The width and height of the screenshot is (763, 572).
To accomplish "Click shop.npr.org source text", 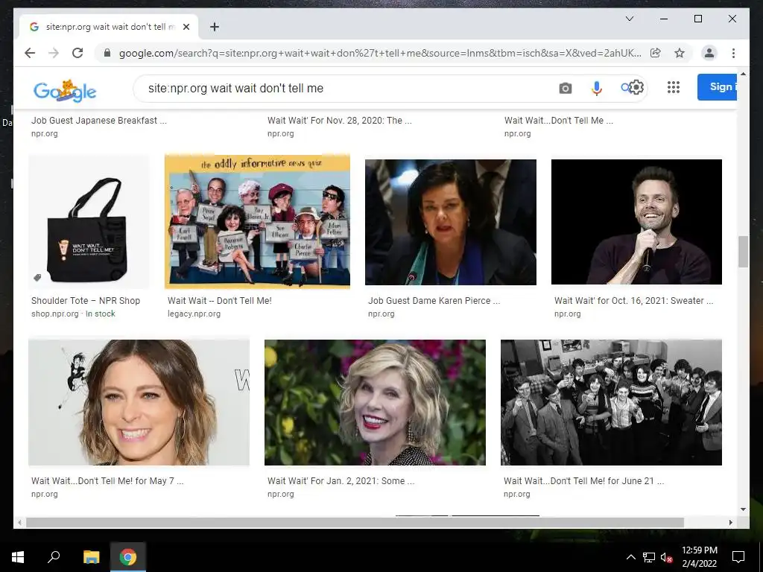I will click(x=55, y=314).
